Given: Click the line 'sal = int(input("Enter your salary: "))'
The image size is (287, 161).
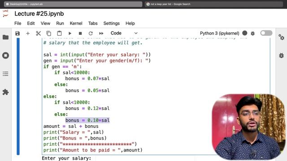Looking at the screenshot, I should (x=97, y=55).
